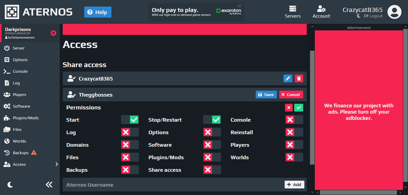Click the red deny-all permissions X icon

click(289, 108)
